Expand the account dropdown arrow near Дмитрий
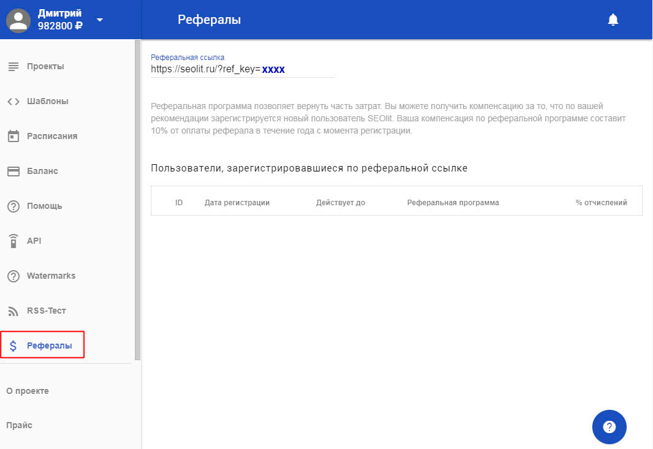The image size is (653, 449). pyautogui.click(x=100, y=20)
